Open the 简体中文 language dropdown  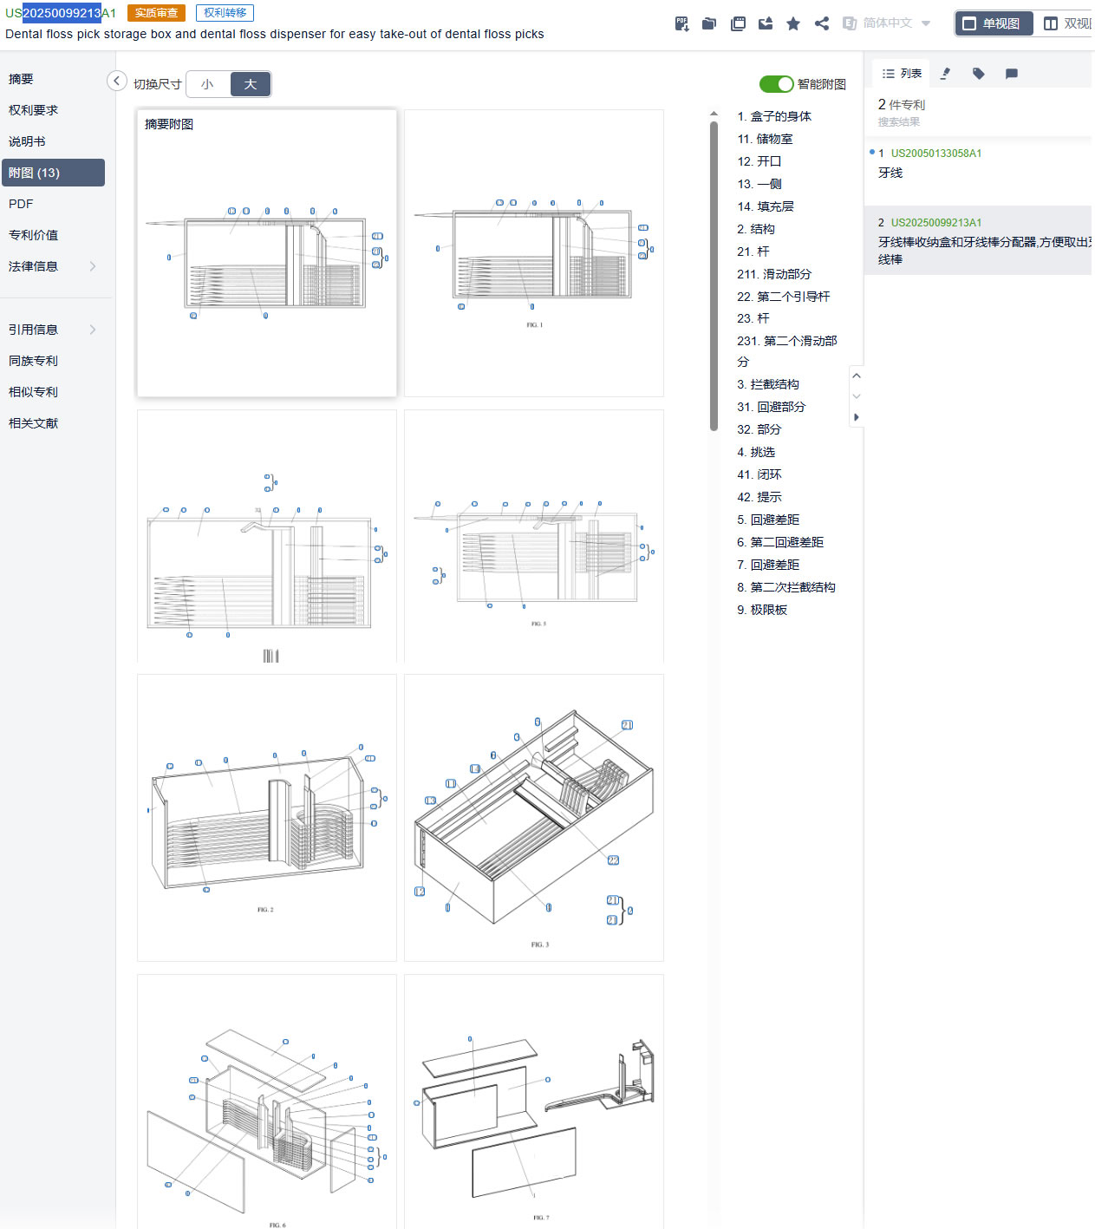pos(887,23)
